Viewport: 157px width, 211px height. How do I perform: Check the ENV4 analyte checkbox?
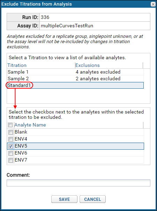(x=10, y=139)
